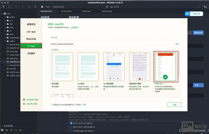The height and width of the screenshot is (134, 209).
Task: Switch to manifest.json editor tab
Action: pos(46,11)
